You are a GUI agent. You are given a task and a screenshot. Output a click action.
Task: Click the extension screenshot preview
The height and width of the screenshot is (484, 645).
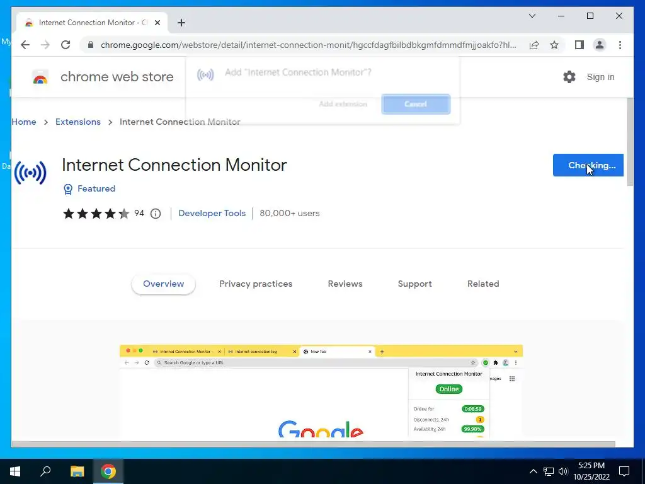321,391
